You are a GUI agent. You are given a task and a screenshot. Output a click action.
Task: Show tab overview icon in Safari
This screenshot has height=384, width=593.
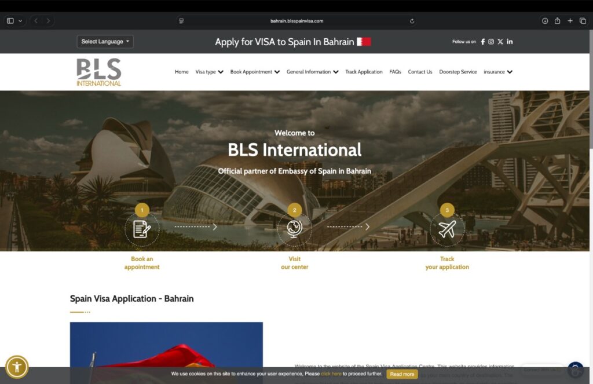pos(583,21)
